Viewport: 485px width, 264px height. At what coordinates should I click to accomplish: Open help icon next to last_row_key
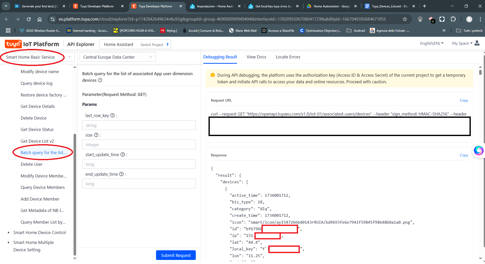(x=113, y=115)
